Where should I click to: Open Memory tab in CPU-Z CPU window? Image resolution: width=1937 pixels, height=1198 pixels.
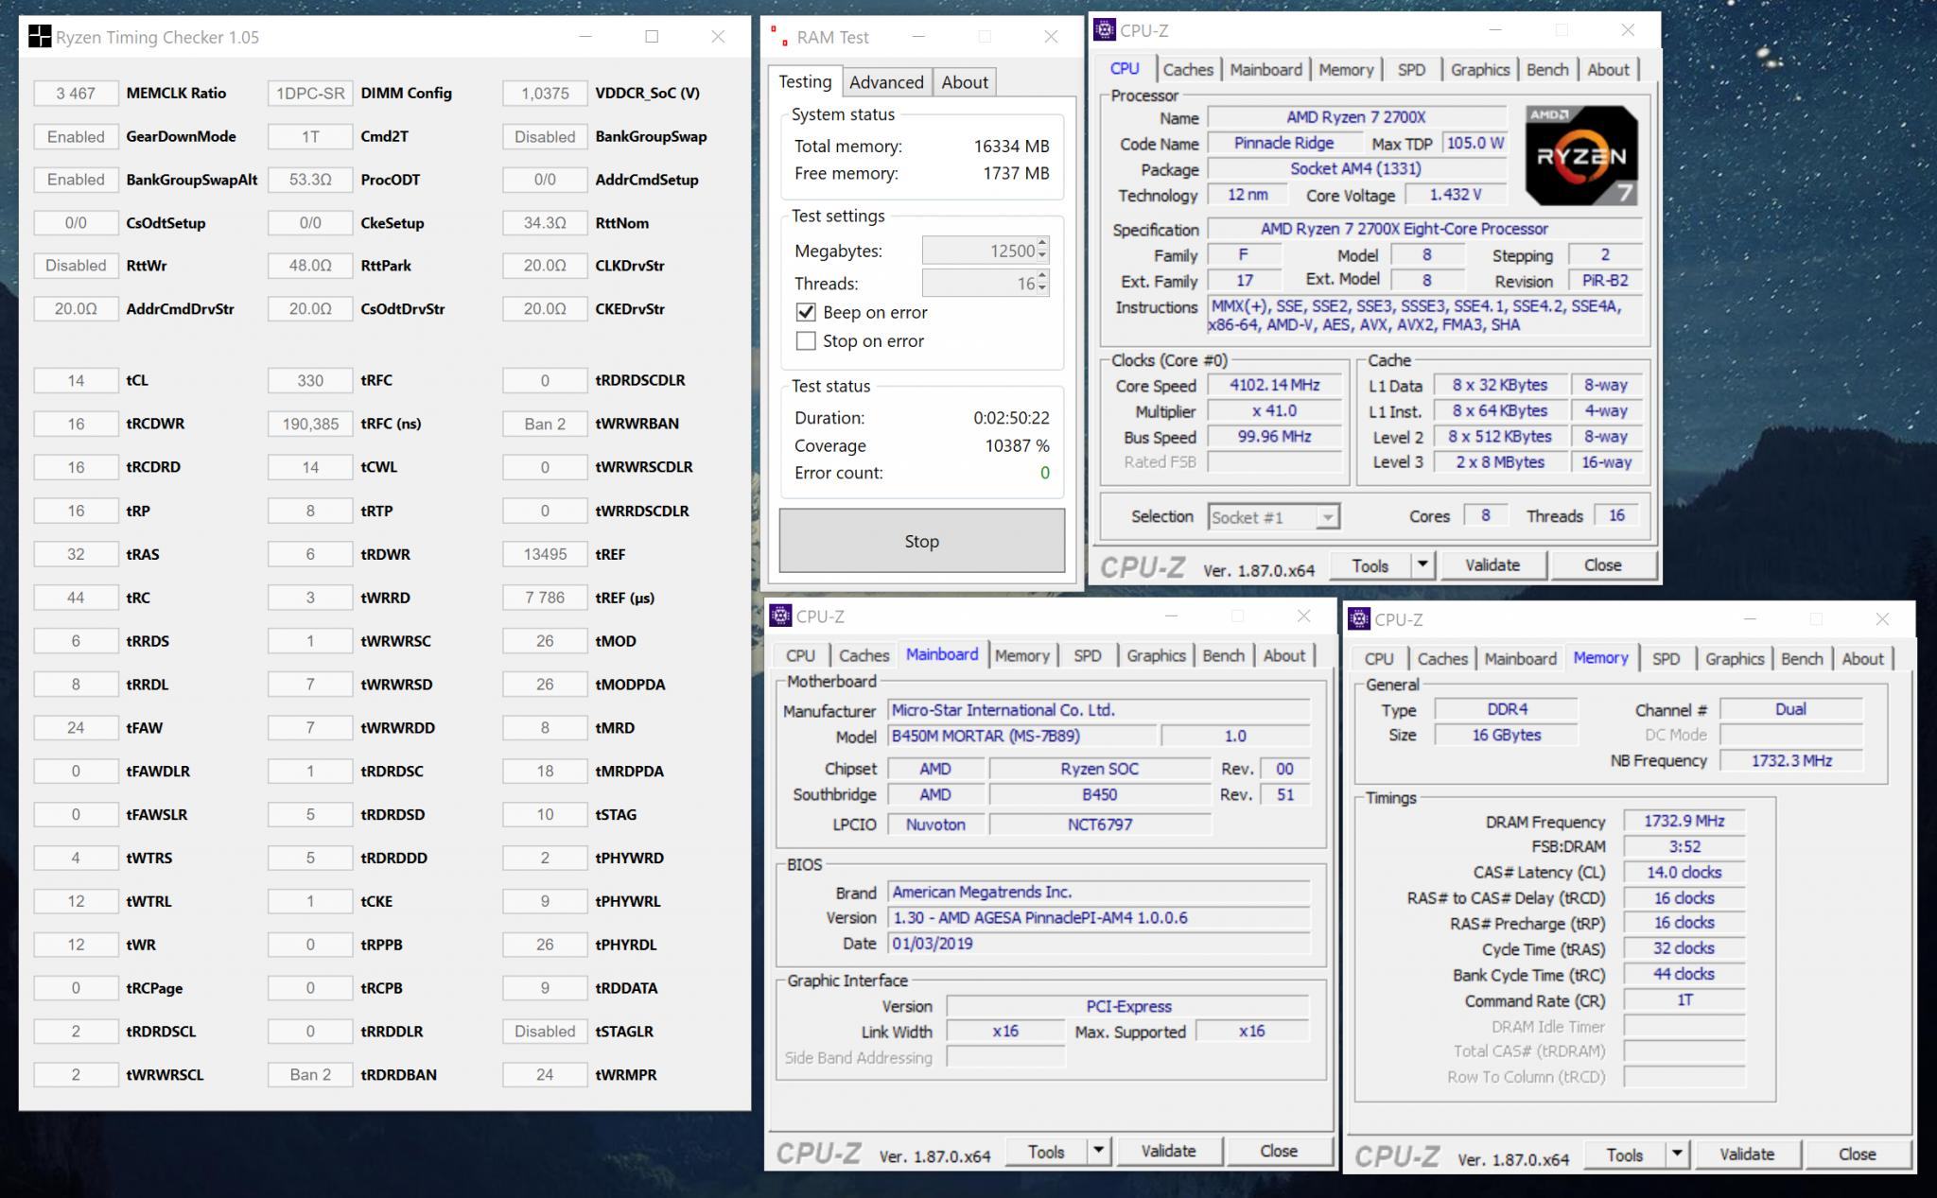tap(1346, 69)
